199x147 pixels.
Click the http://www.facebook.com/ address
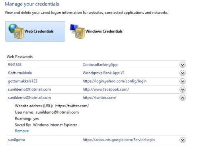[106, 89]
